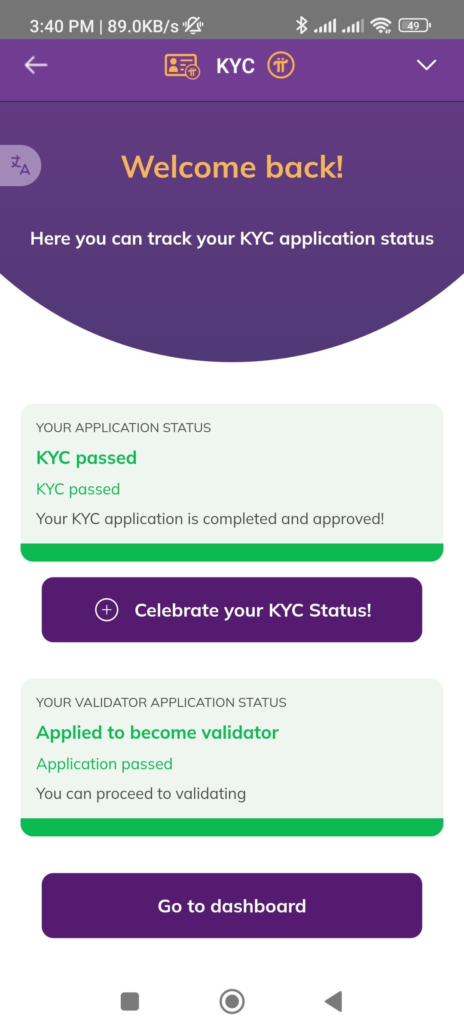The height and width of the screenshot is (1032, 464).
Task: Tap the KYC title in header
Action: pyautogui.click(x=235, y=66)
